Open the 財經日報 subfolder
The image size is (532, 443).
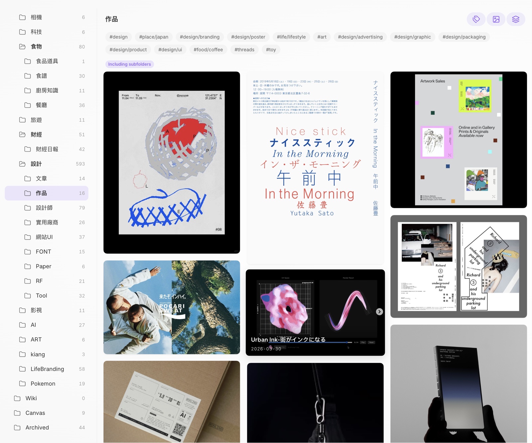(47, 149)
